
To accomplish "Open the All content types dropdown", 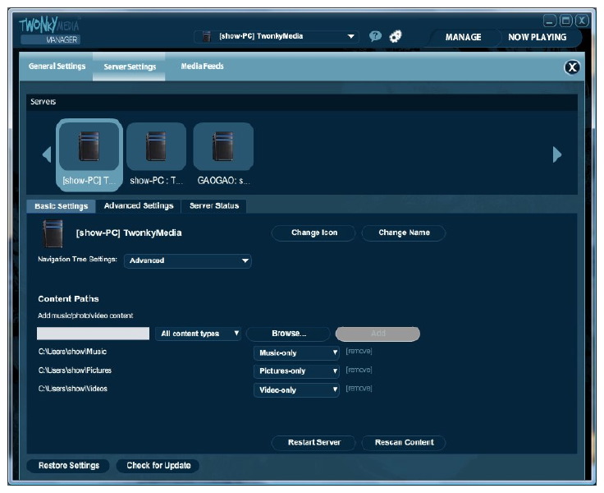I will pyautogui.click(x=199, y=334).
